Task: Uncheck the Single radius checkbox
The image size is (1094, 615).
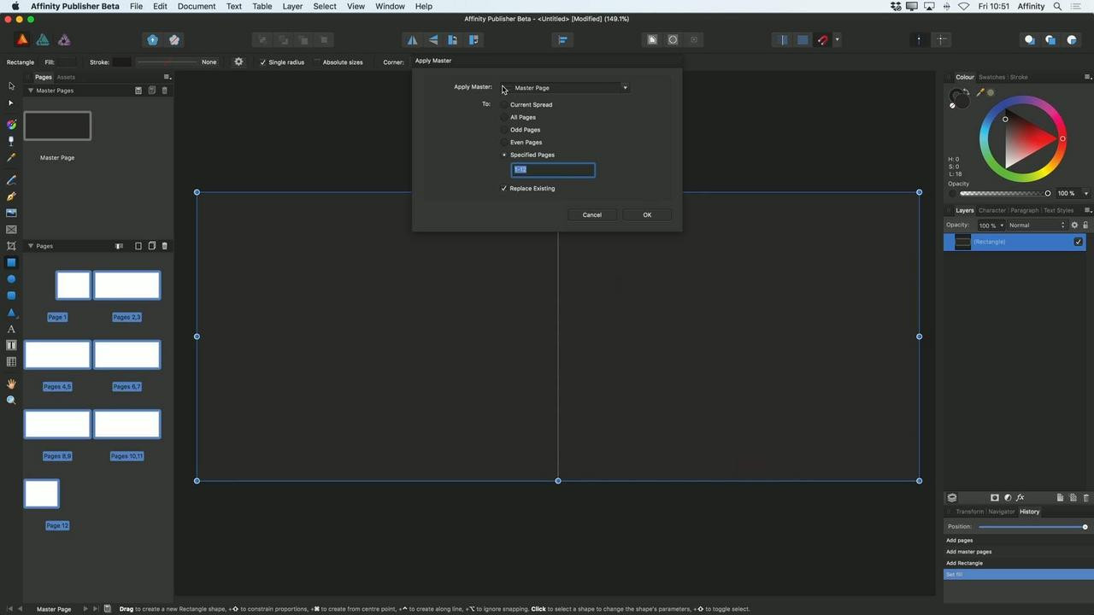Action: click(262, 61)
